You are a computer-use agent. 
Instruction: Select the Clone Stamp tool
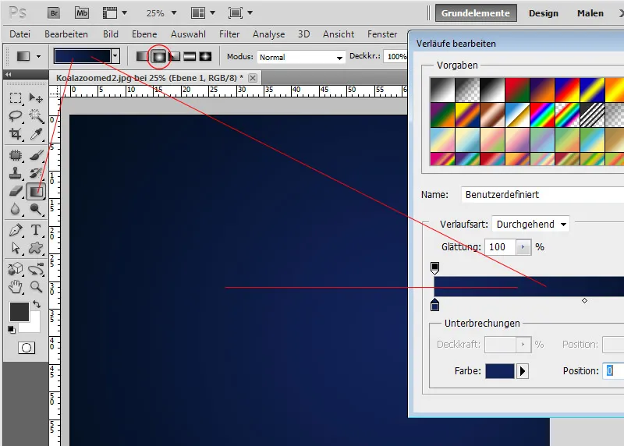pos(16,173)
